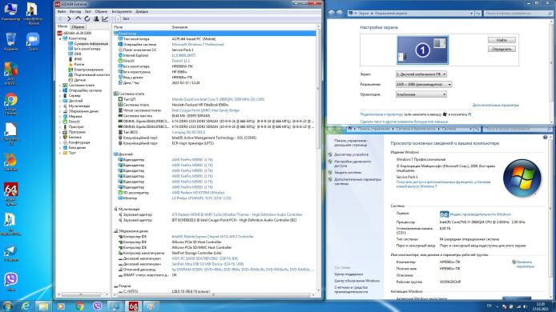Expand the Операційна система tree node
The image size is (556, 312).
60,90
